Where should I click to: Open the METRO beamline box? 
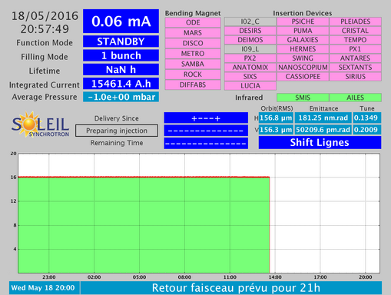(x=193, y=54)
